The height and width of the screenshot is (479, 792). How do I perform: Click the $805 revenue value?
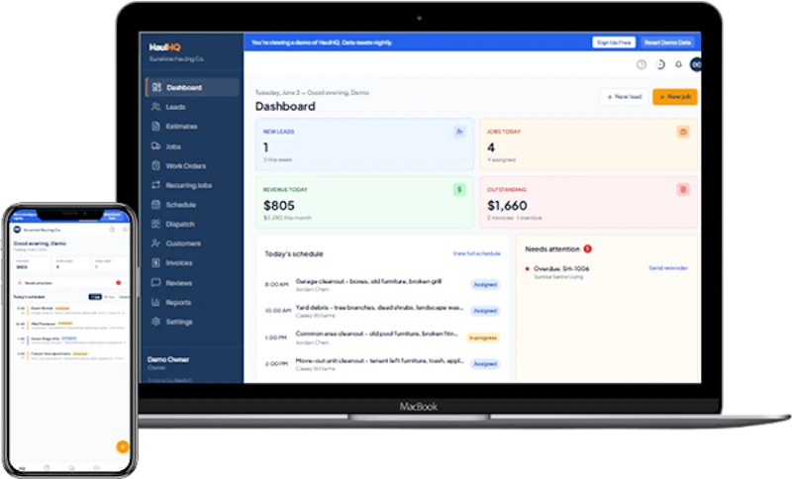tap(279, 206)
